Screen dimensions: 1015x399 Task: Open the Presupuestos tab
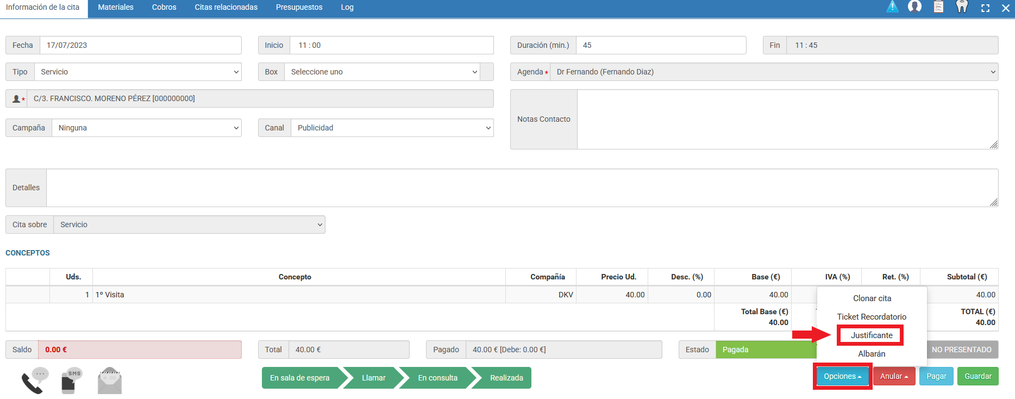coord(299,8)
